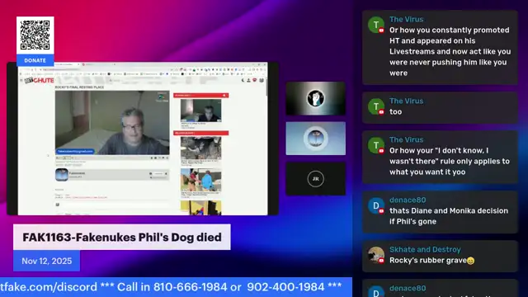Toggle BitChute dark mode moon icon

(243, 80)
